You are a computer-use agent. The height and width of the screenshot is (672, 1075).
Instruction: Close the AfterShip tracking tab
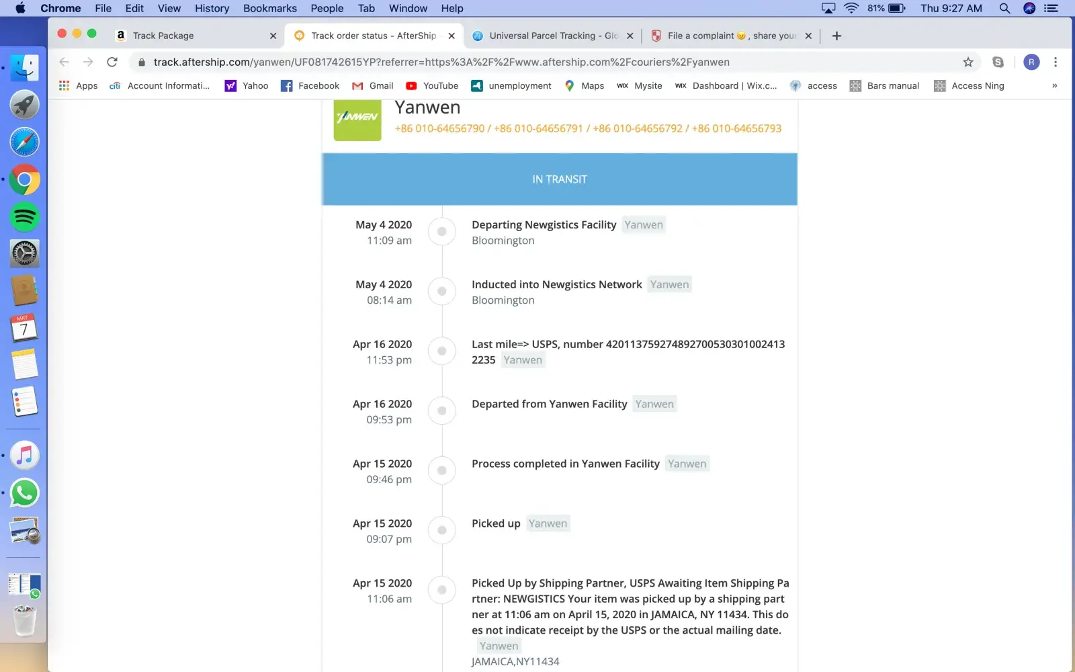click(451, 36)
